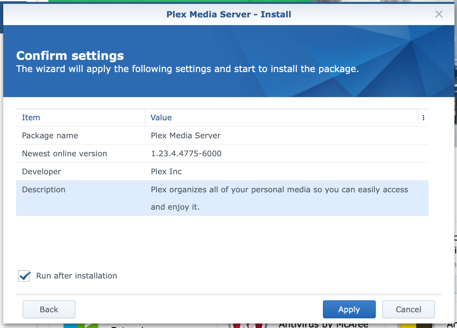Image resolution: width=457 pixels, height=328 pixels.
Task: Uncheck Run after installation checkbox
Action: (x=24, y=276)
